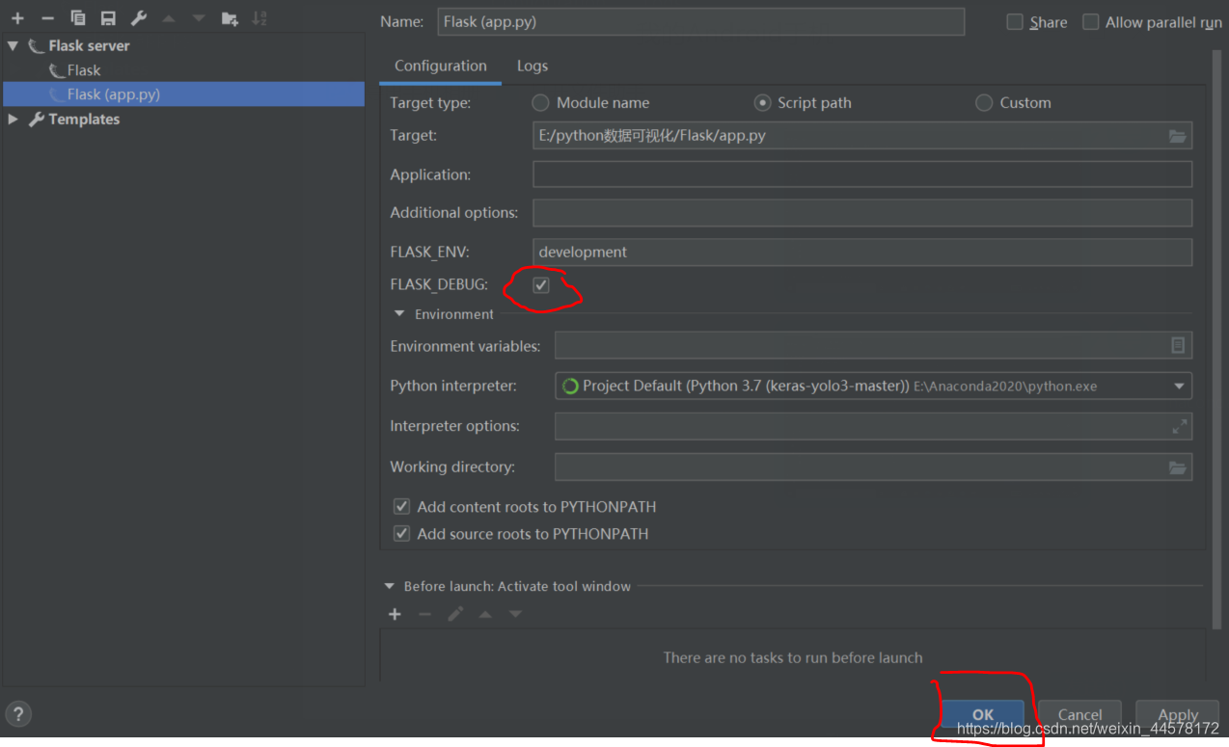Screen dimensions: 1229x747
Task: Click OK to save the Flask configuration
Action: [x=982, y=715]
